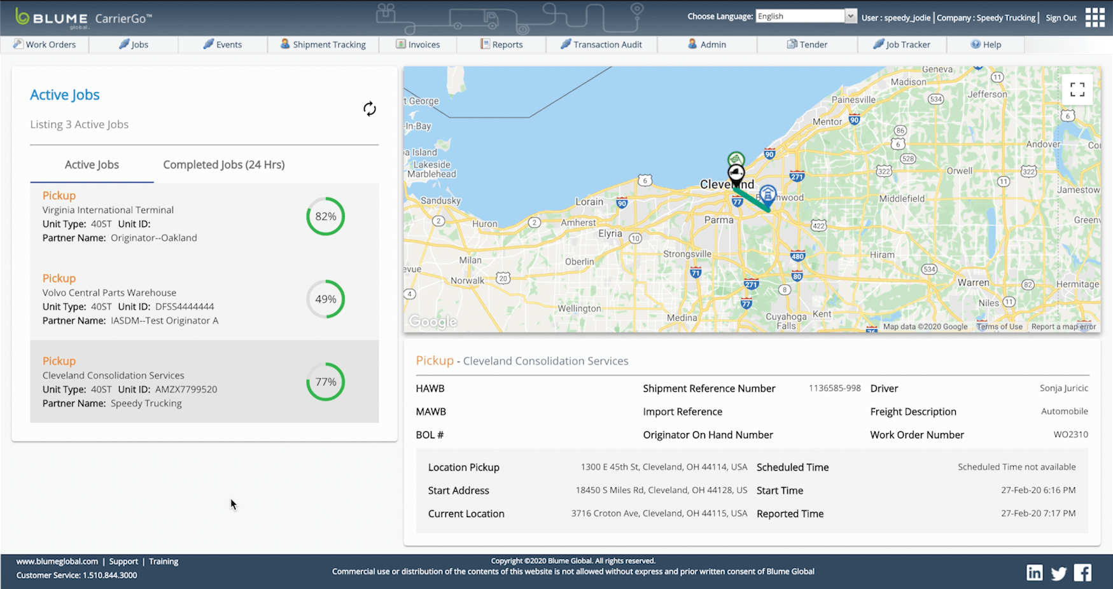
Task: Open the Events menu
Action: [x=223, y=45]
